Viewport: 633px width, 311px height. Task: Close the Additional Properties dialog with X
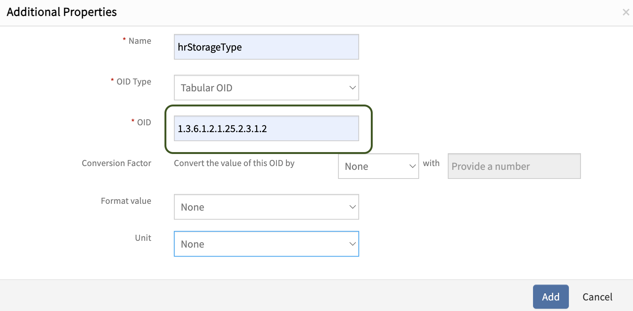pyautogui.click(x=626, y=12)
